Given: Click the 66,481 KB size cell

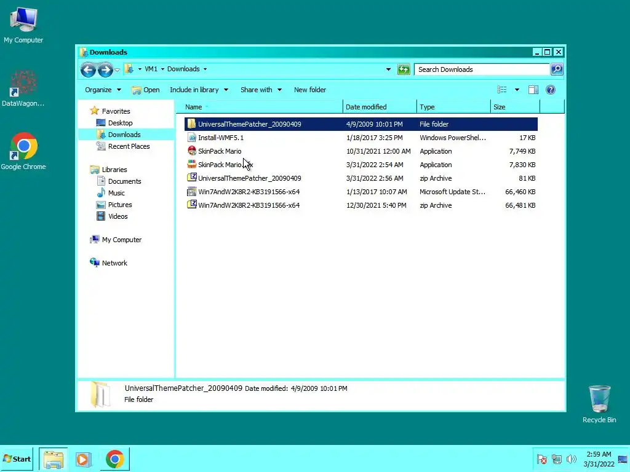Looking at the screenshot, I should (520, 205).
